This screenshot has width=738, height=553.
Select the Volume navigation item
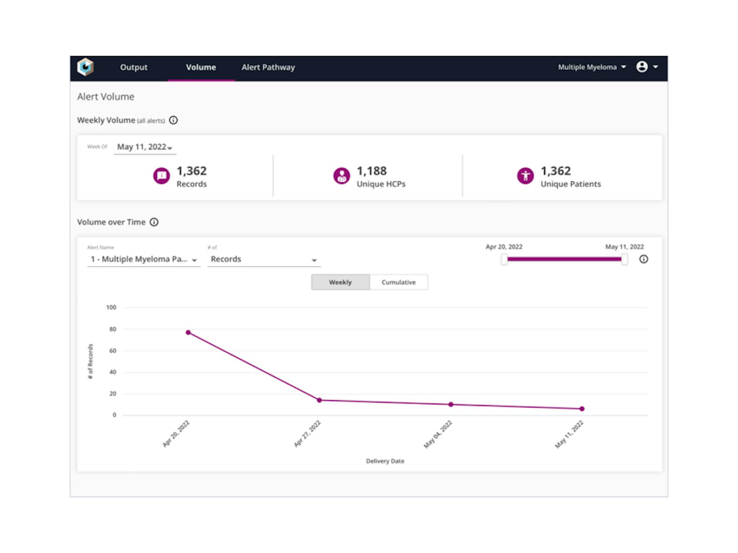point(201,67)
